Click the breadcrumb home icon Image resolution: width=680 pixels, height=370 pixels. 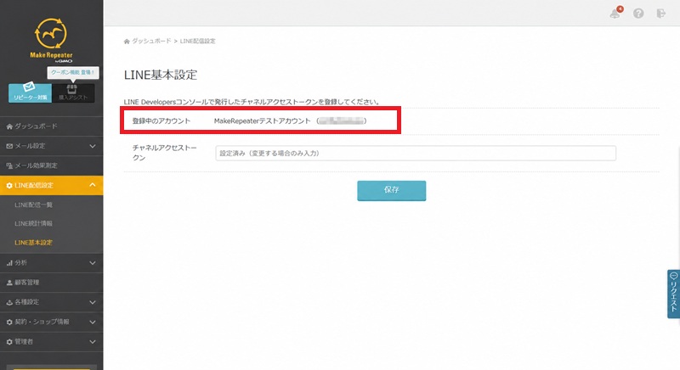click(127, 42)
